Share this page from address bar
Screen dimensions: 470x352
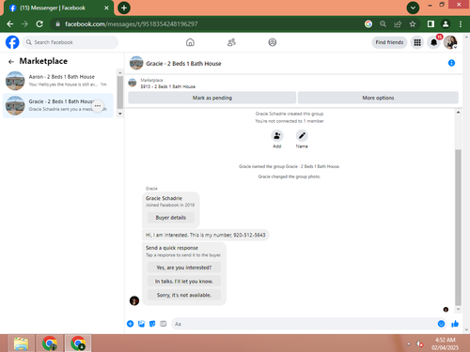[398, 23]
